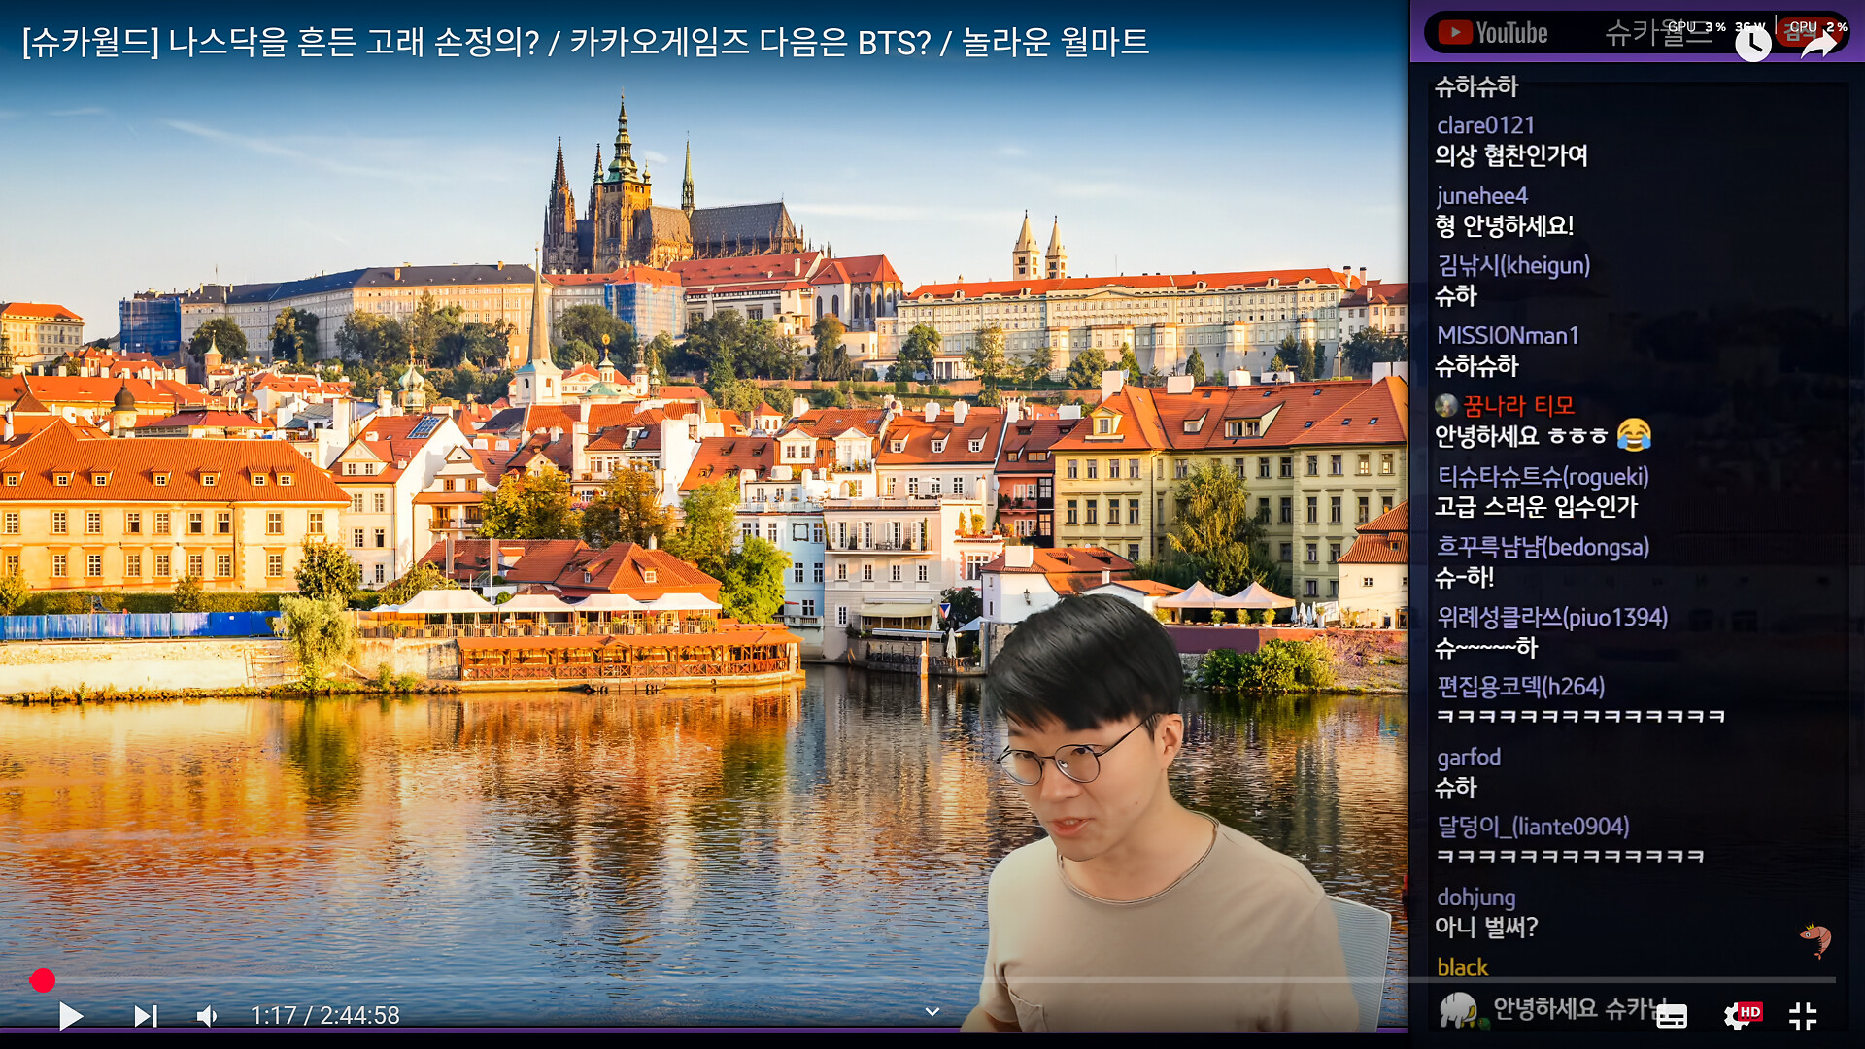1865x1049 pixels.
Task: Open the HD settings gear
Action: pyautogui.click(x=1739, y=1016)
